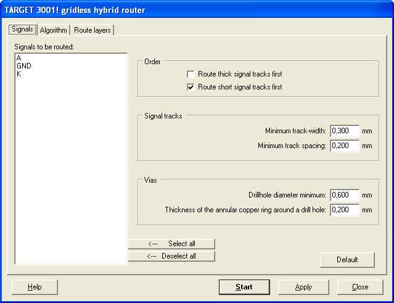Select the Signals tab
Viewport: 394px width, 303px height.
tap(22, 29)
